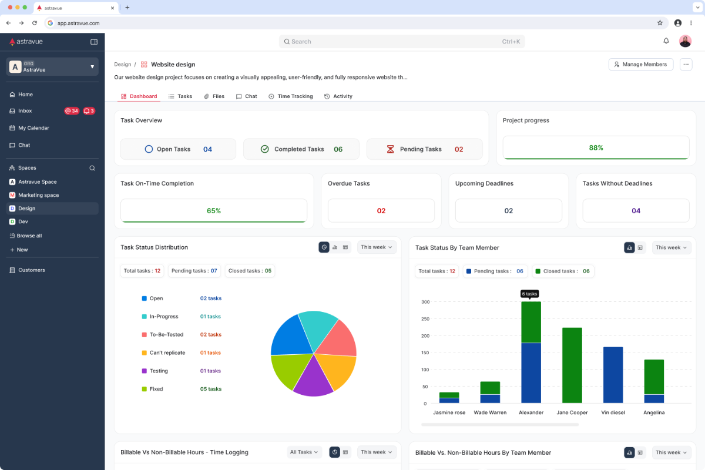
Task: Click Browse all spaces link
Action: tap(29, 236)
